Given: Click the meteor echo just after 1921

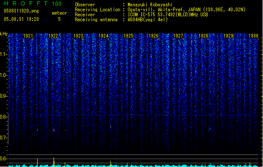Looking at the screenshot, I should (37, 130).
